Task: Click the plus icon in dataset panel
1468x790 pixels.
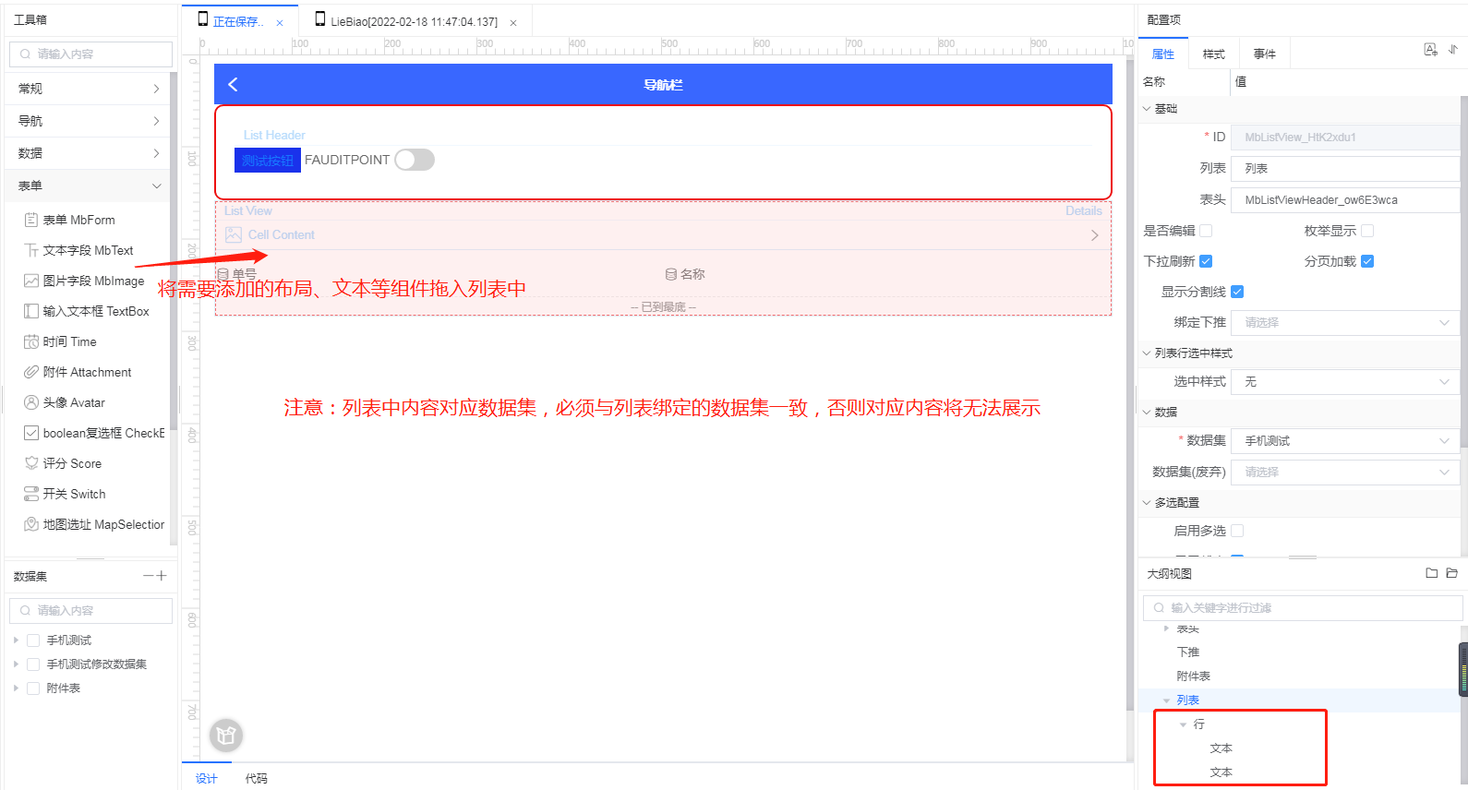Action: [162, 576]
